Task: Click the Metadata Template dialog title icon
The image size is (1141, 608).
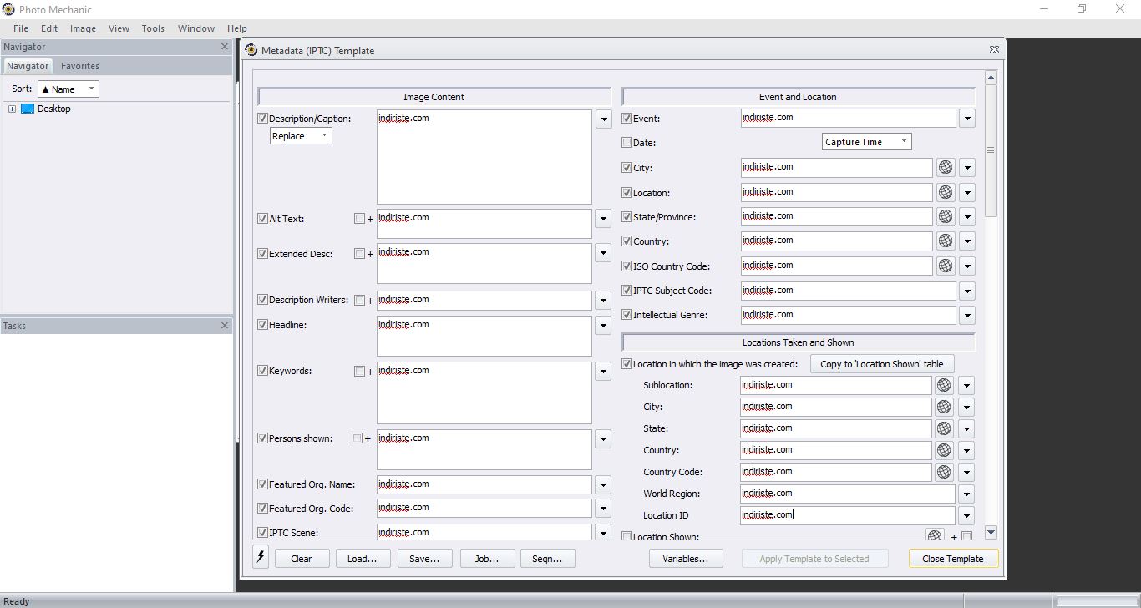Action: point(251,50)
